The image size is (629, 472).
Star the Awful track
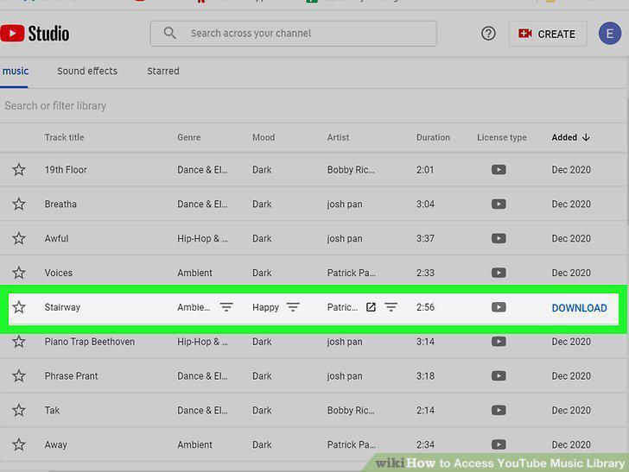pyautogui.click(x=19, y=238)
